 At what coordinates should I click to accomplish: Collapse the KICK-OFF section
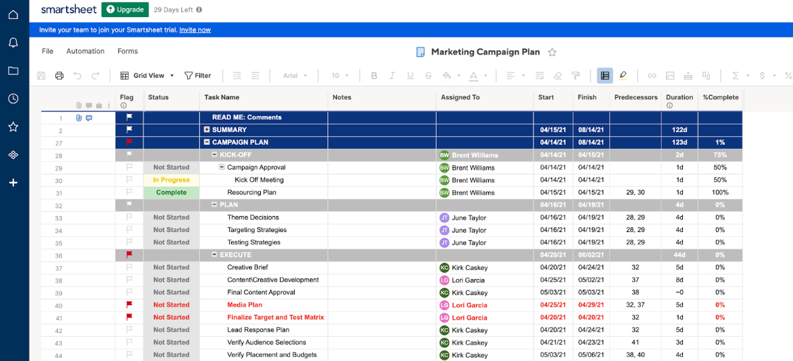(214, 154)
